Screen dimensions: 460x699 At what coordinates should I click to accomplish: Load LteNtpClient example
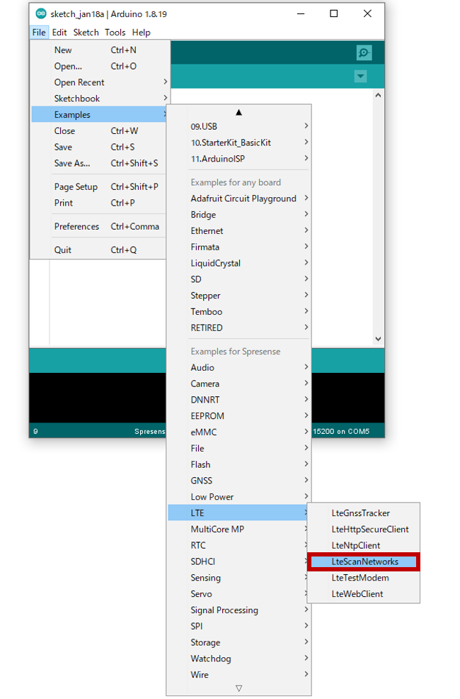364,546
